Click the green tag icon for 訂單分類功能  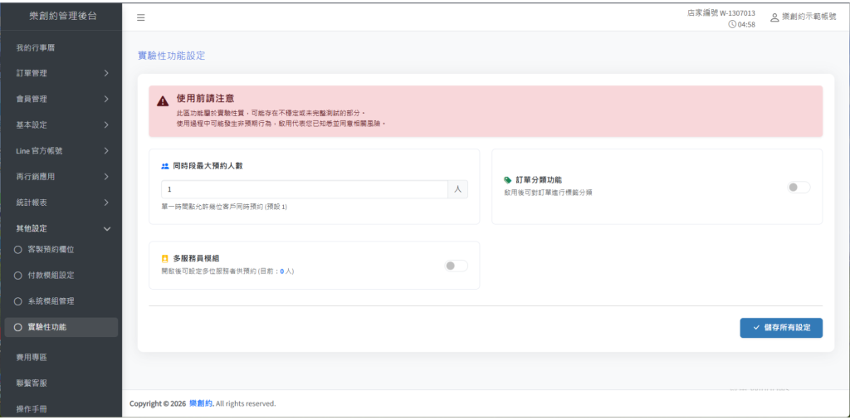point(508,179)
